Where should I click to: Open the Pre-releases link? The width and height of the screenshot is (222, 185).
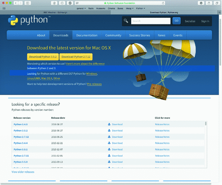point(94,84)
